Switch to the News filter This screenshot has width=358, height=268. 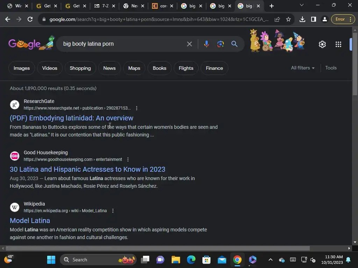[109, 68]
